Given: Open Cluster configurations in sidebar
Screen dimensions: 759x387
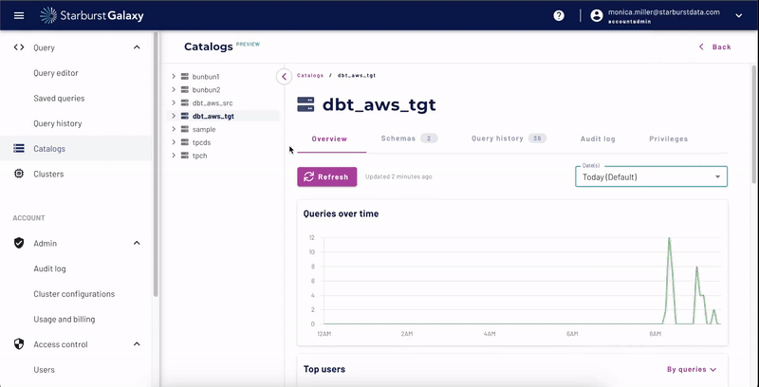Looking at the screenshot, I should [x=74, y=294].
